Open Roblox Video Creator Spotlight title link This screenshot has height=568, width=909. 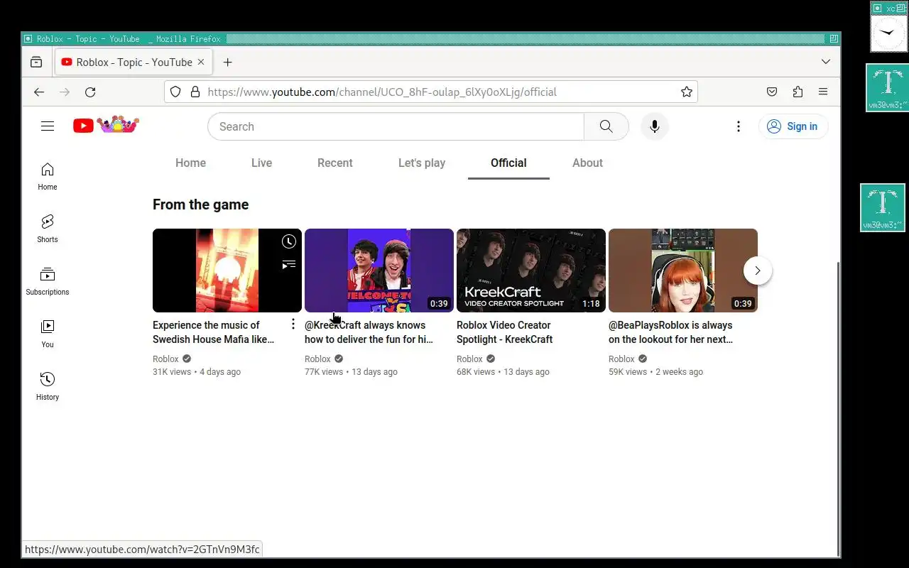coord(505,332)
